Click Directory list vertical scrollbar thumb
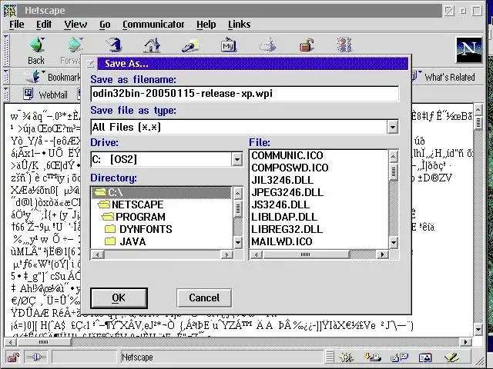 pyautogui.click(x=238, y=208)
